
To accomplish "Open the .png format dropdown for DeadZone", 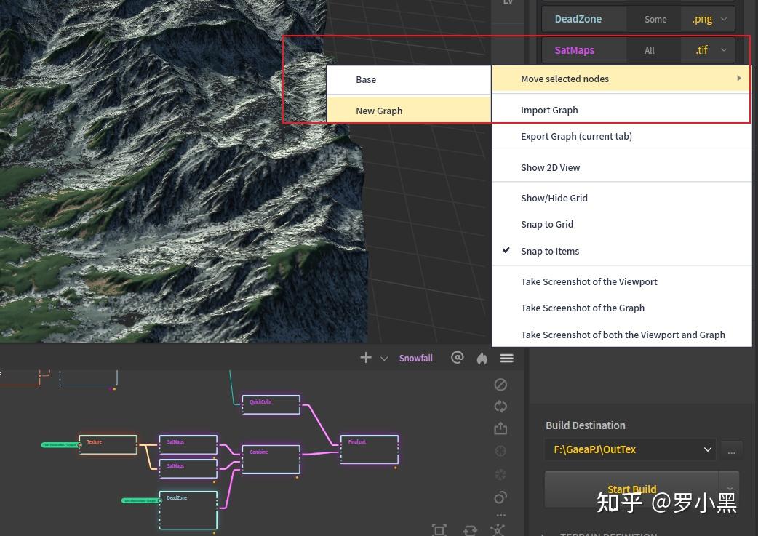I will 708,19.
